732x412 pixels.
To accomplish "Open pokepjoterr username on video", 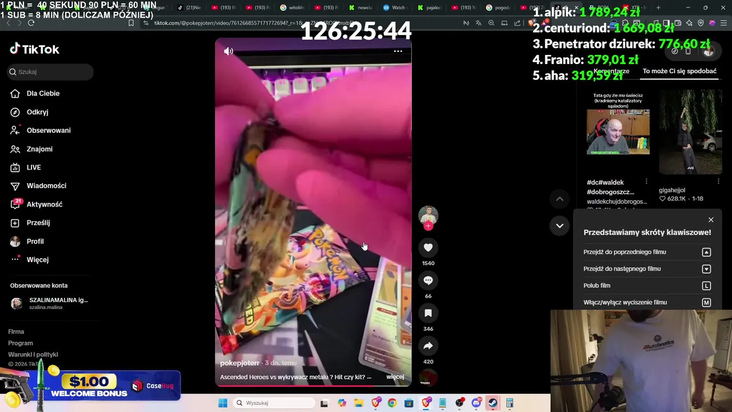I will click(x=240, y=363).
